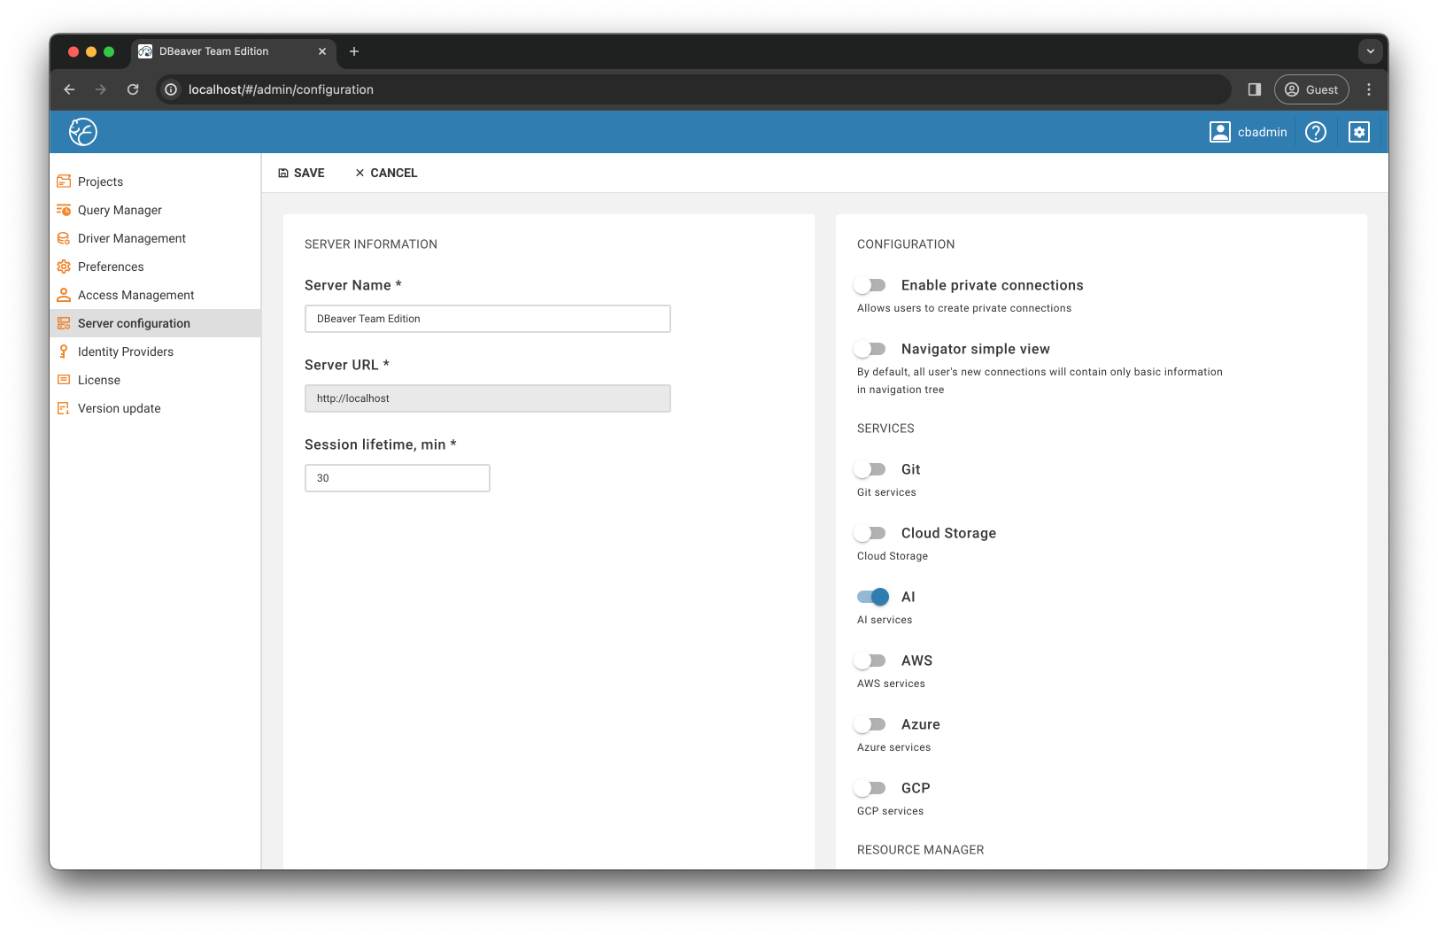
Task: Disable the AI services toggle
Action: (x=872, y=597)
